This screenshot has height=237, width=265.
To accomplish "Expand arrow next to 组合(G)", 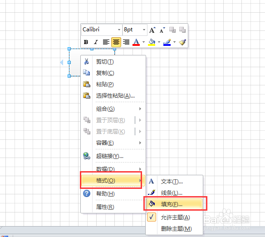I will pos(140,109).
